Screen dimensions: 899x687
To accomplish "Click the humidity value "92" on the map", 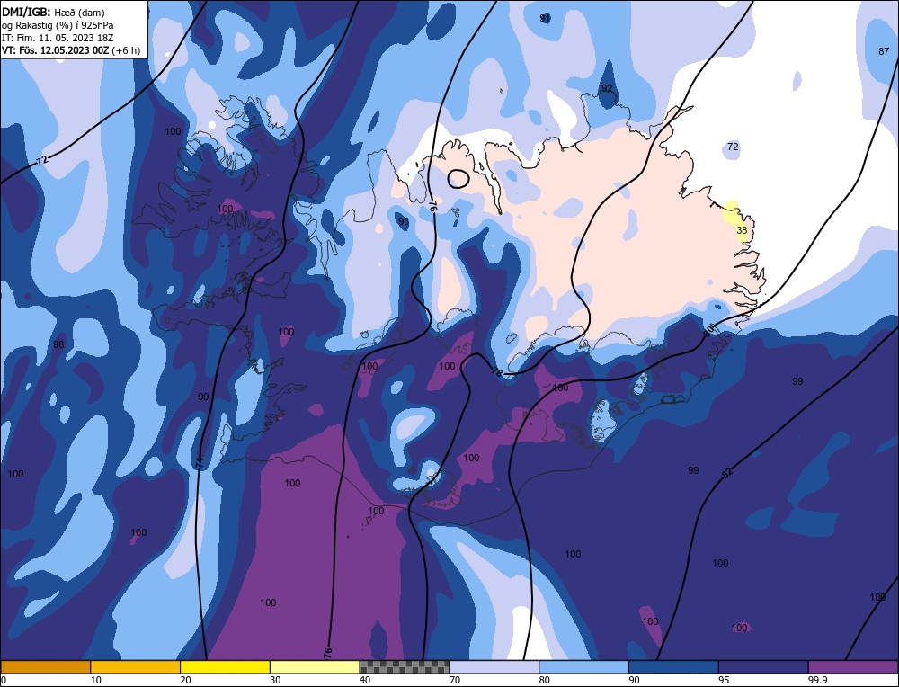I will (x=607, y=88).
